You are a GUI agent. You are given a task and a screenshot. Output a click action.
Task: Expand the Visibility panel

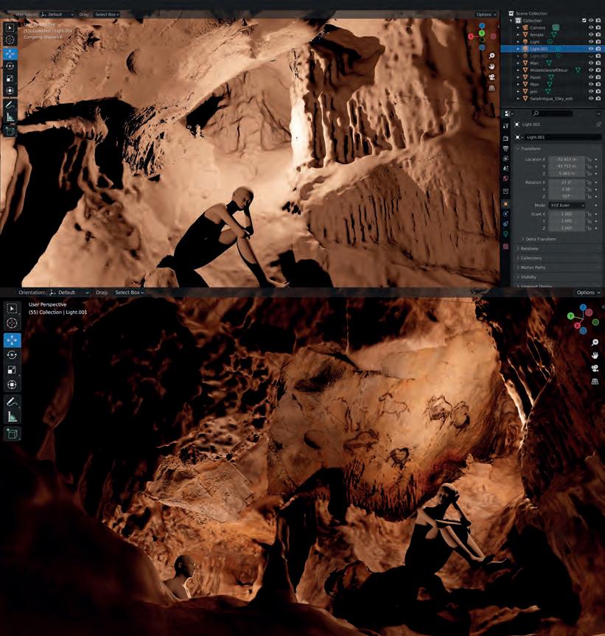click(x=528, y=276)
